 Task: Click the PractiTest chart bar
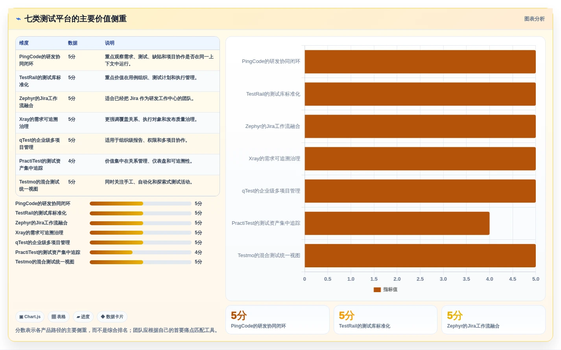click(397, 223)
